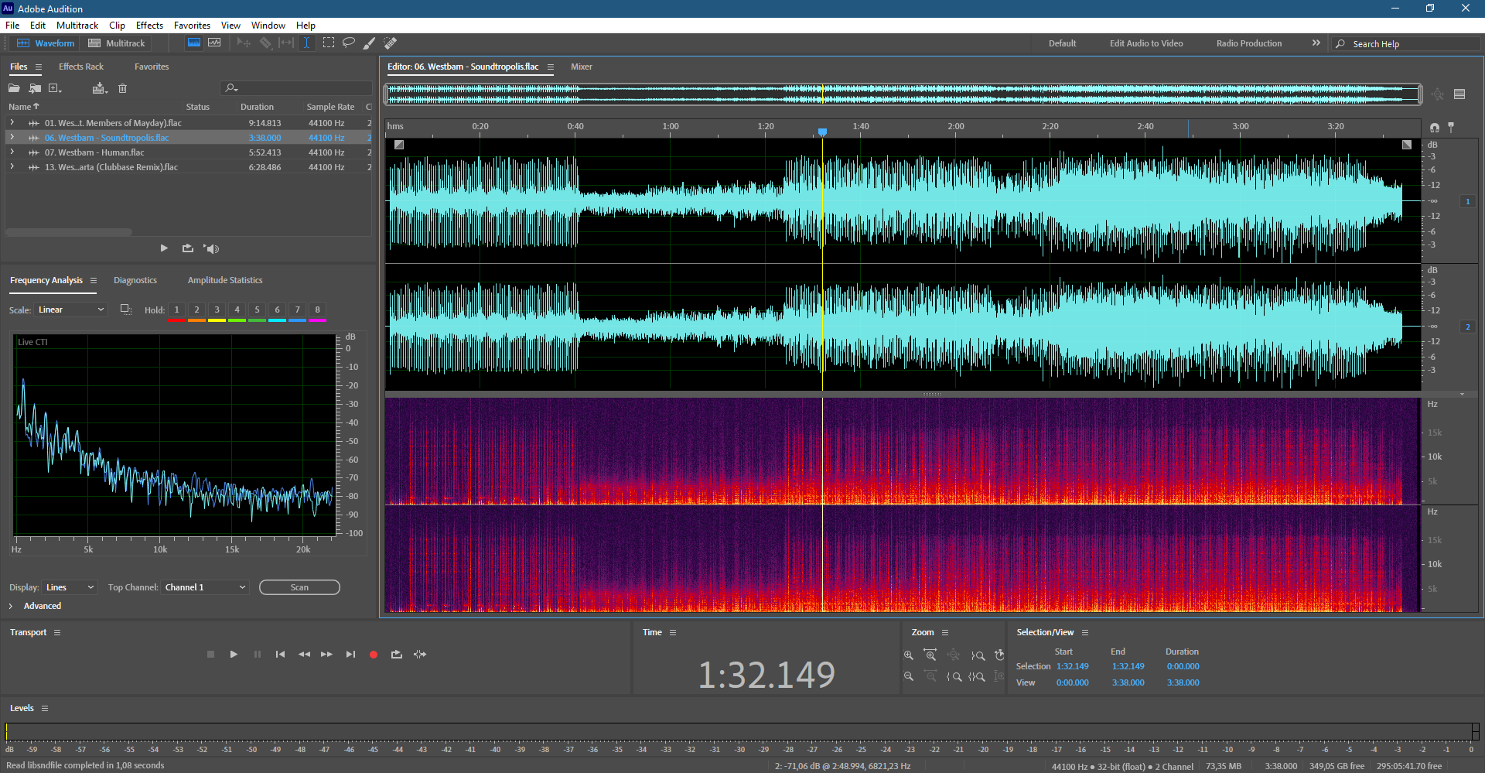Click the Files panel search field
Viewport: 1485px width, 773px height.
coord(296,88)
